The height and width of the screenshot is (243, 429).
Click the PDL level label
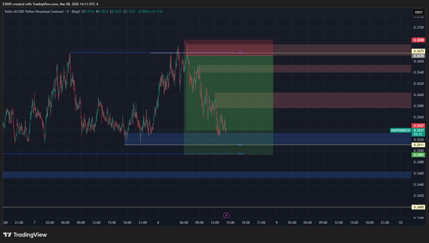point(240,145)
